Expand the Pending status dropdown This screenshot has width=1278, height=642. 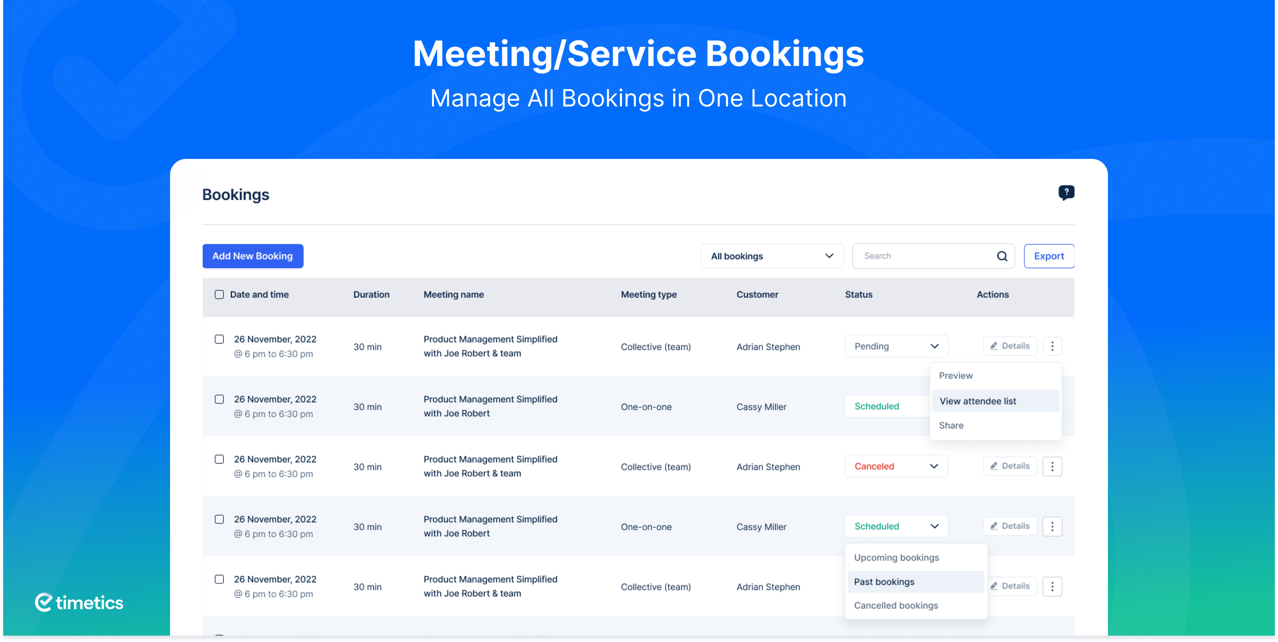[896, 346]
